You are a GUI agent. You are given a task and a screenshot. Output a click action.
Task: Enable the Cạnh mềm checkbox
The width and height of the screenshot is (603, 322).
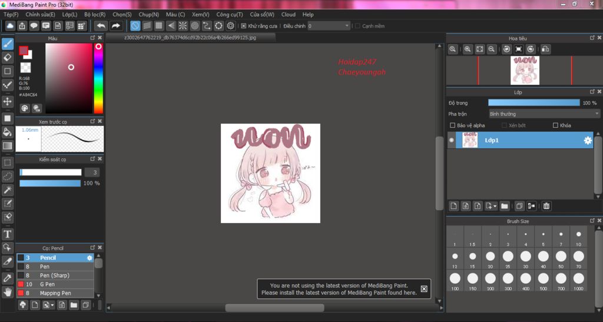(357, 26)
